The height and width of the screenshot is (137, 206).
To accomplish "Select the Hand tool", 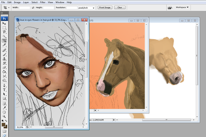I will coord(4,112).
